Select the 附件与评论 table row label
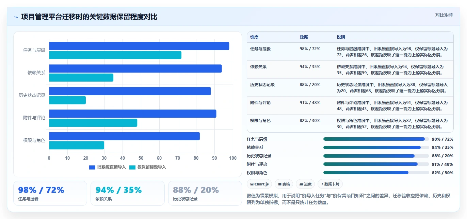Image resolution: width=467 pixels, height=219 pixels. pos(260,102)
